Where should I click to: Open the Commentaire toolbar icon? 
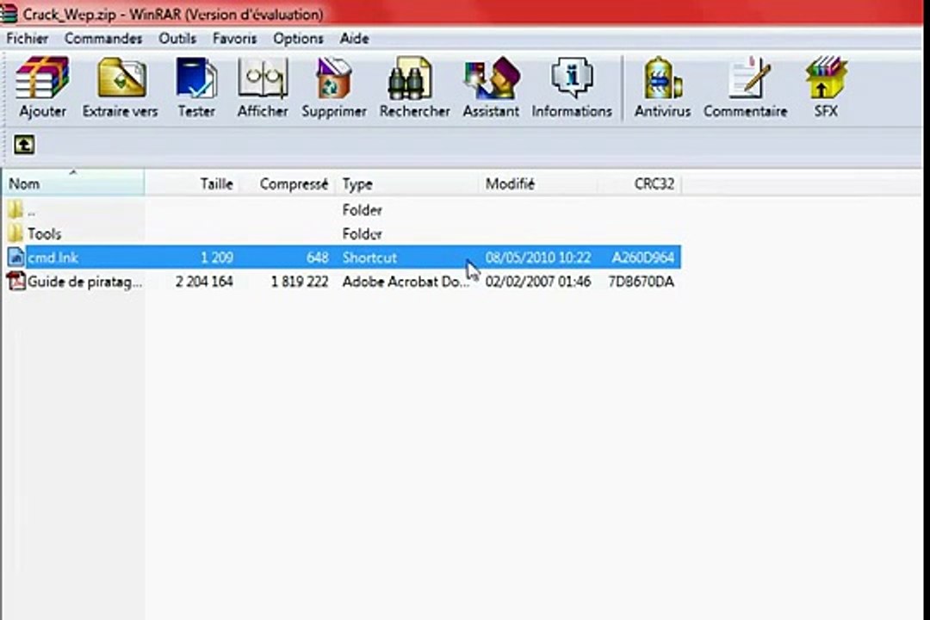pyautogui.click(x=748, y=77)
